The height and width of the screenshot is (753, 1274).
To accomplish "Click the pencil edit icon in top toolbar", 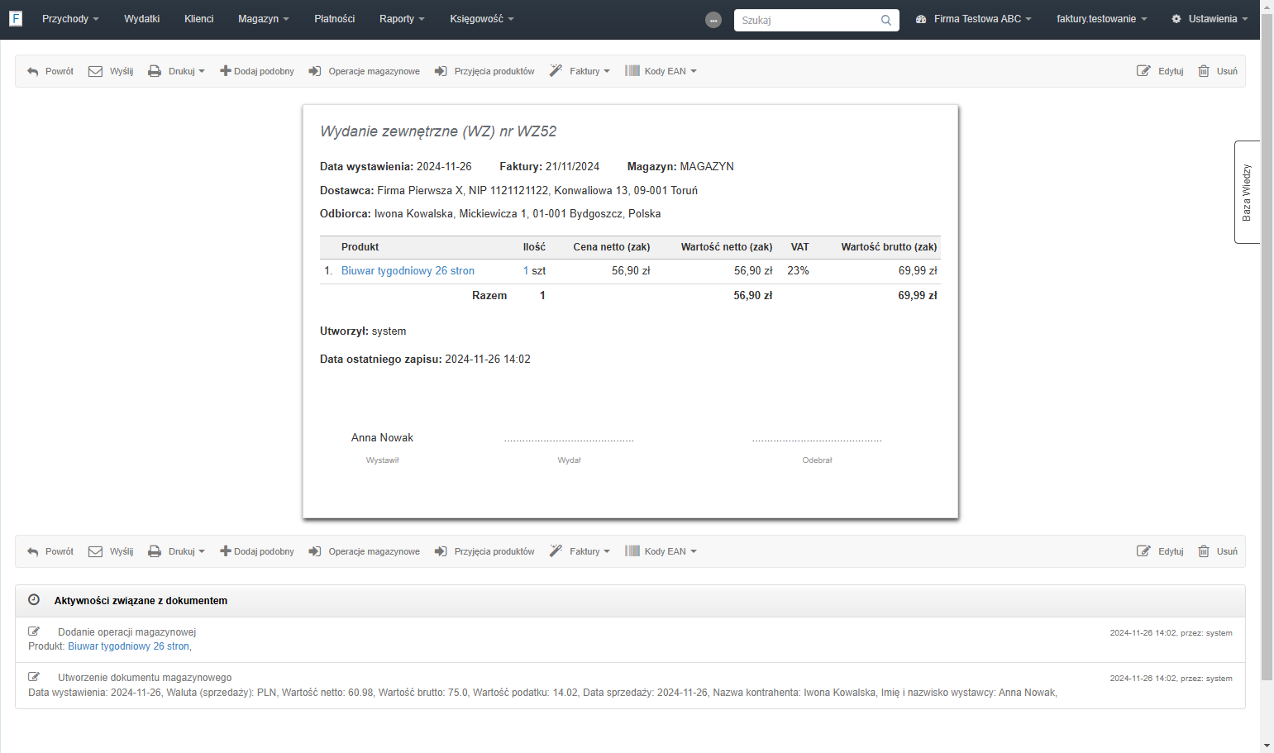I will [x=1143, y=71].
